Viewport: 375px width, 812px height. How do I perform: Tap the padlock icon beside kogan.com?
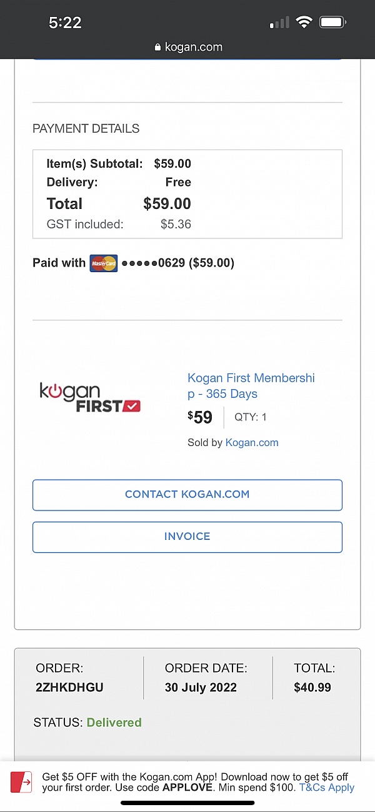tap(157, 48)
